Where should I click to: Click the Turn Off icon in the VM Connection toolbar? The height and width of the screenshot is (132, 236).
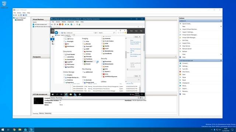click(x=58, y=25)
